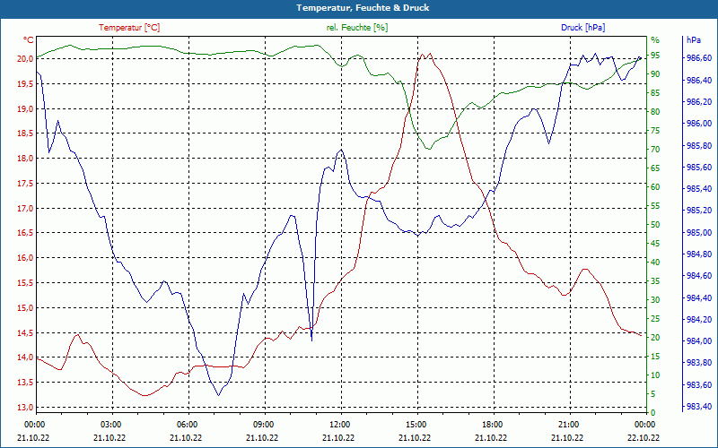The width and height of the screenshot is (718, 448).
Task: Click the 12:00 time axis label
Action: [340, 424]
